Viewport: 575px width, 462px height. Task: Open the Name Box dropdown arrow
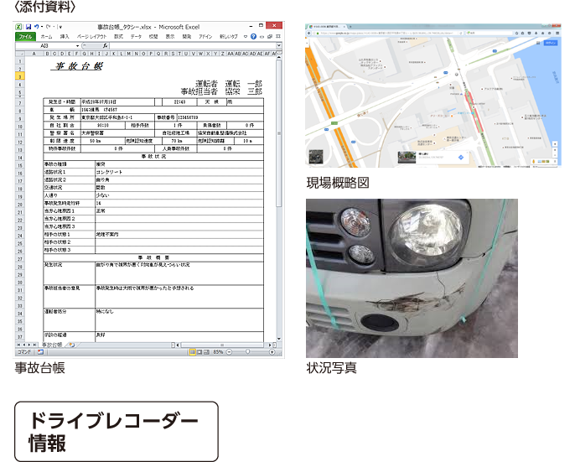(x=77, y=45)
